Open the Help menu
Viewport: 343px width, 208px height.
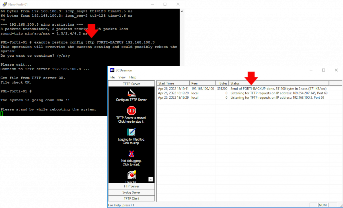pyautogui.click(x=133, y=77)
